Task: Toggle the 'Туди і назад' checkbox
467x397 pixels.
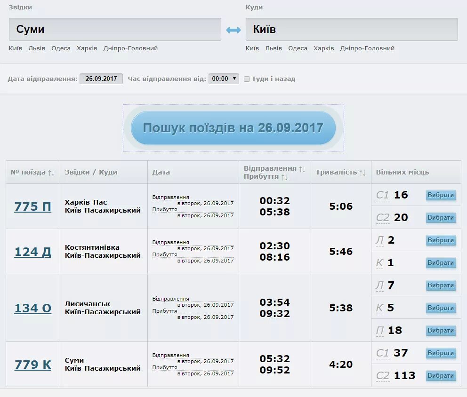Action: tap(247, 79)
